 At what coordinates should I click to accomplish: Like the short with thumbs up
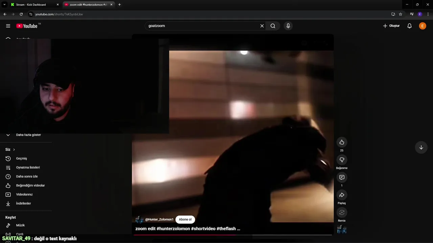click(x=342, y=142)
